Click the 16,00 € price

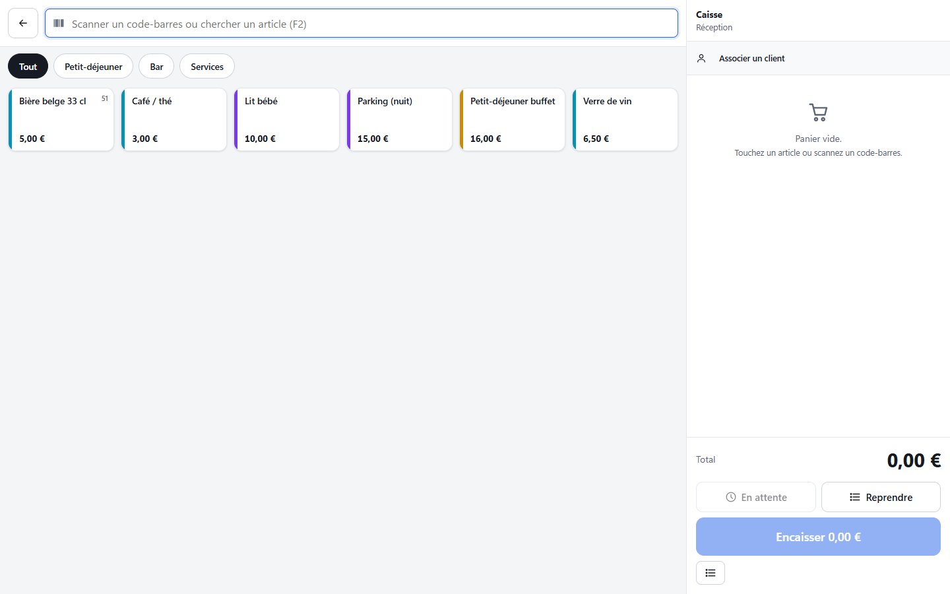(x=486, y=139)
